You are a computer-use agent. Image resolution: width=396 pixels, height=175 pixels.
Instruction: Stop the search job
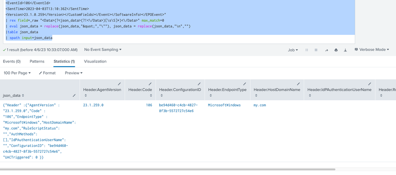click(x=316, y=50)
